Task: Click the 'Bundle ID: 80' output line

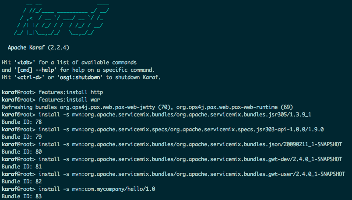Action: tap(22, 151)
